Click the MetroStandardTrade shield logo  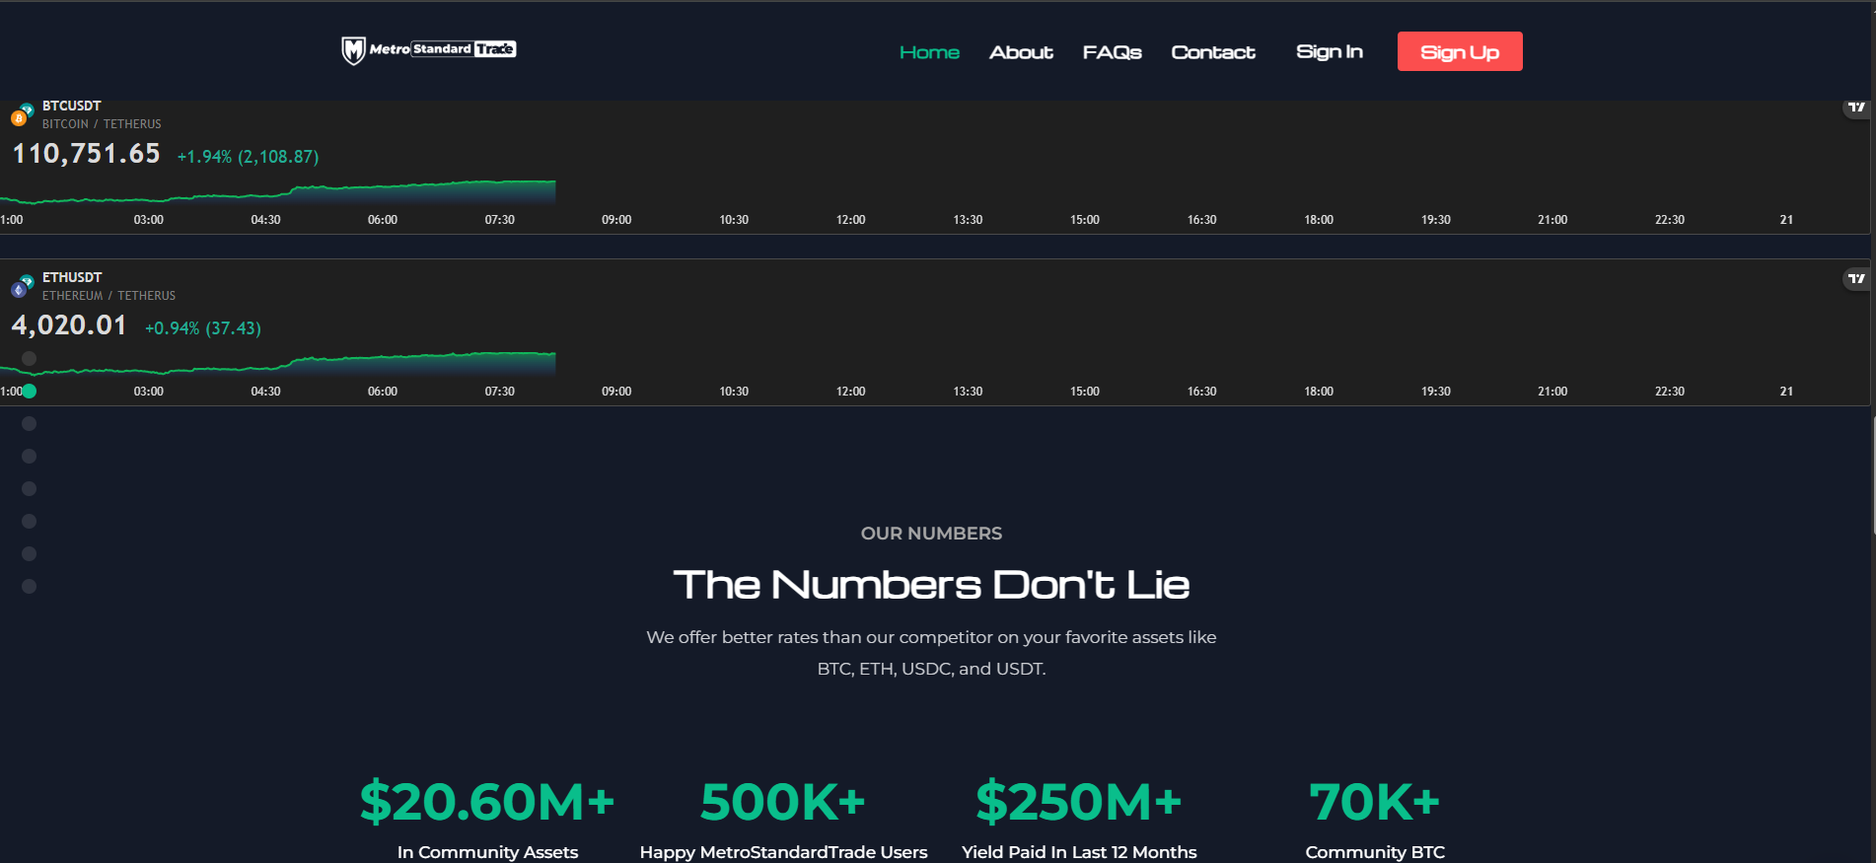click(x=353, y=50)
